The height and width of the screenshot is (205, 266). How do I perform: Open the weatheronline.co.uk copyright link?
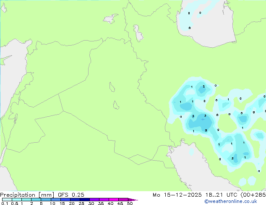point(231,201)
